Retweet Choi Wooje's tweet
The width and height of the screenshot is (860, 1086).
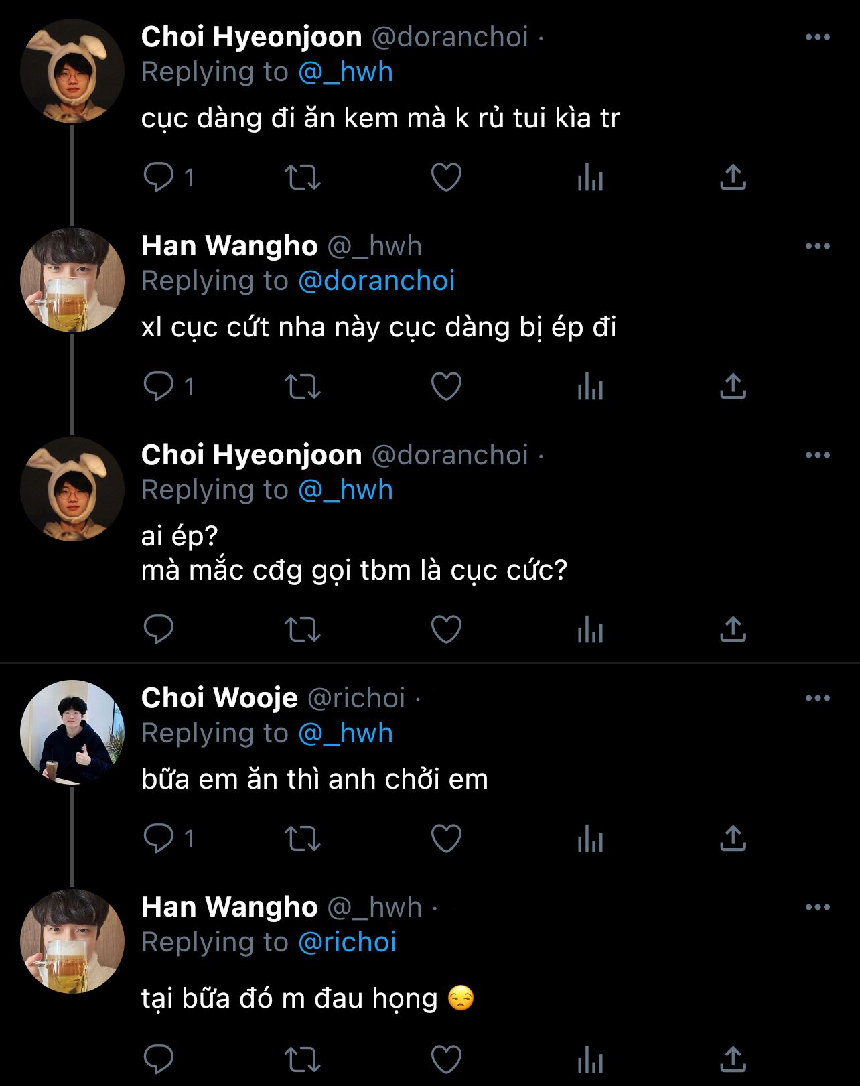[x=303, y=839]
